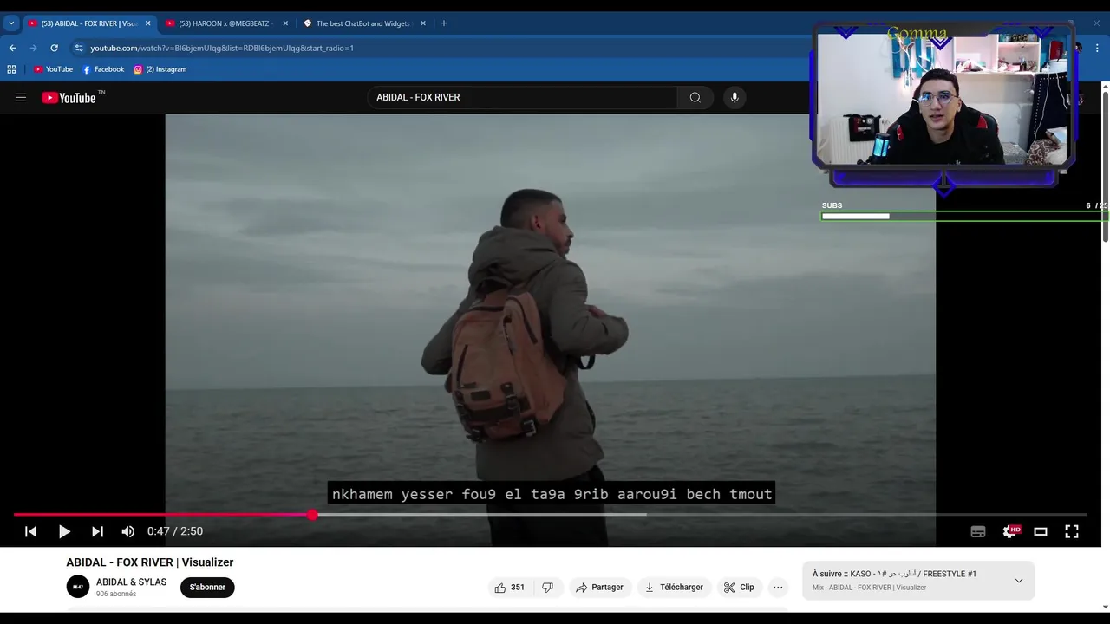Switch to theater mode
The width and height of the screenshot is (1110, 624).
coord(1041,531)
